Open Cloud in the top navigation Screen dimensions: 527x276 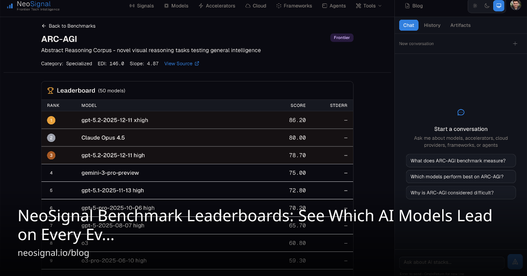pos(256,6)
